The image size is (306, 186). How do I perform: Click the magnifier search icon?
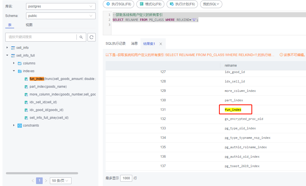click(81, 37)
